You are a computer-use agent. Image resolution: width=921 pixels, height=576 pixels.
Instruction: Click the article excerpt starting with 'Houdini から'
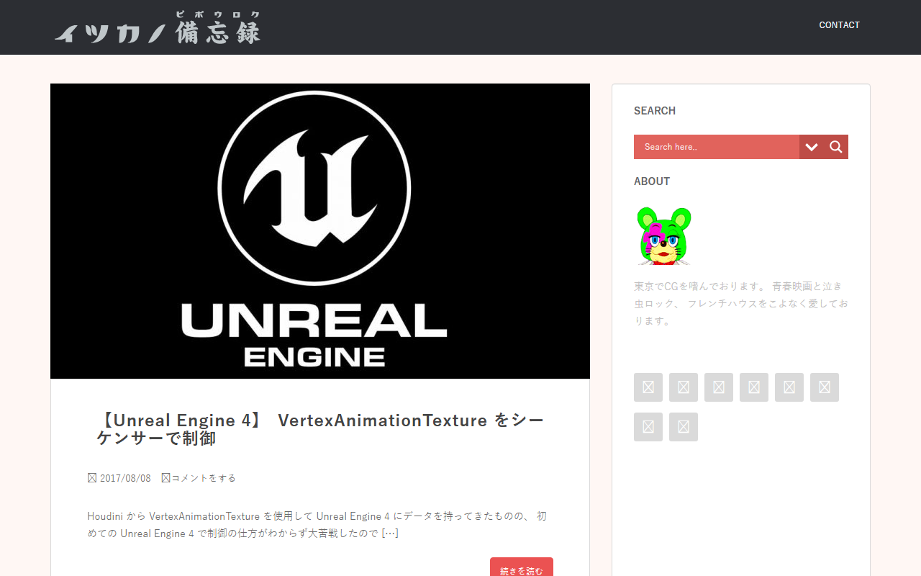[317, 525]
